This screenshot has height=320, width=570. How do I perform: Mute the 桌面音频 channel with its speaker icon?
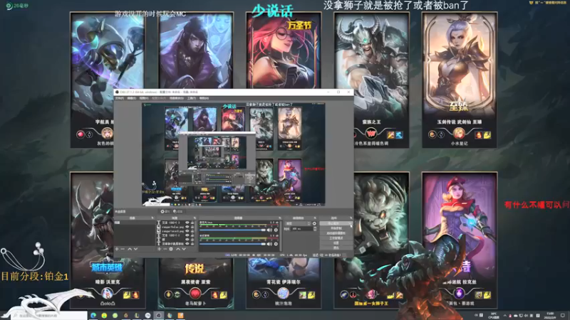(x=269, y=244)
